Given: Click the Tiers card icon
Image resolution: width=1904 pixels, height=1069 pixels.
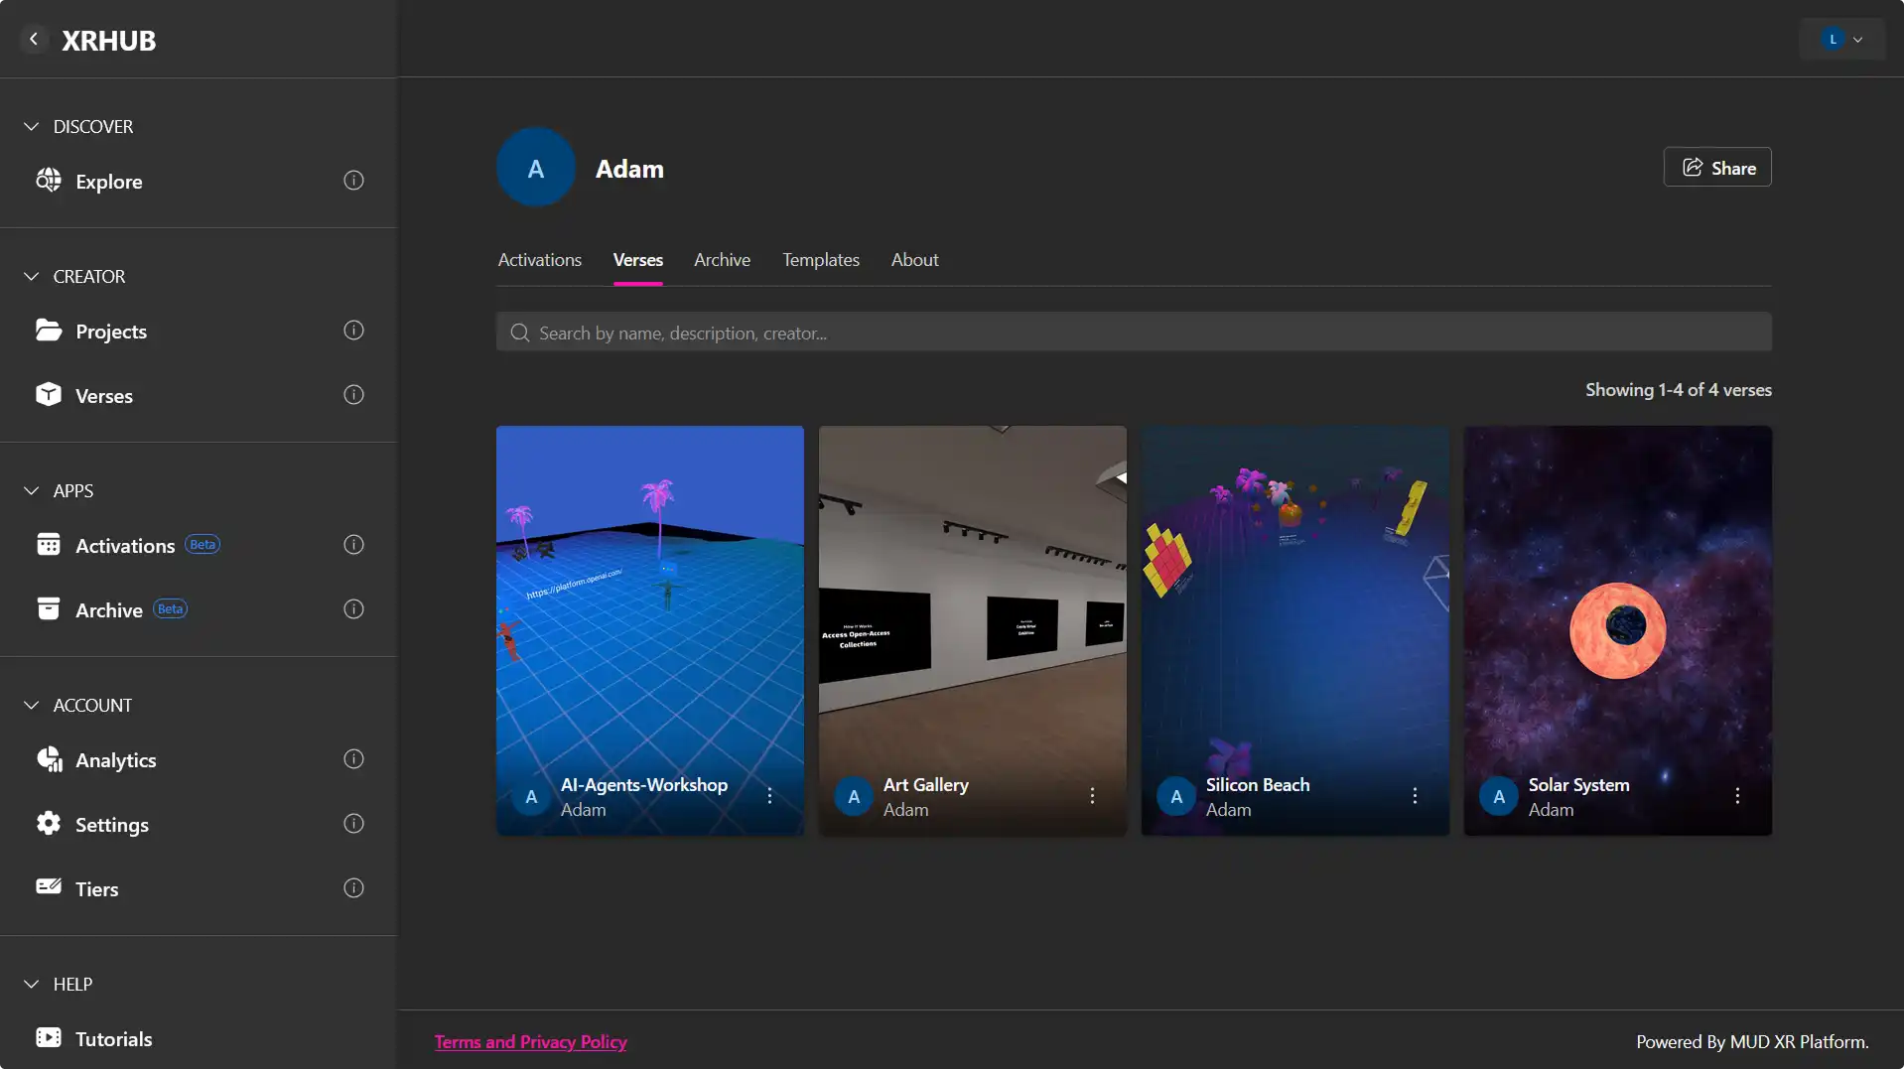Looking at the screenshot, I should click(49, 887).
